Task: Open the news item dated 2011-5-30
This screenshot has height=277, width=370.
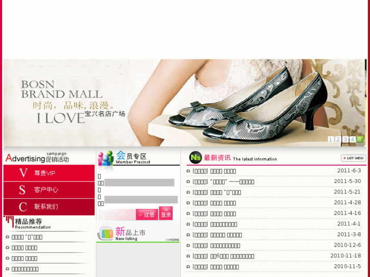Action: (x=223, y=182)
